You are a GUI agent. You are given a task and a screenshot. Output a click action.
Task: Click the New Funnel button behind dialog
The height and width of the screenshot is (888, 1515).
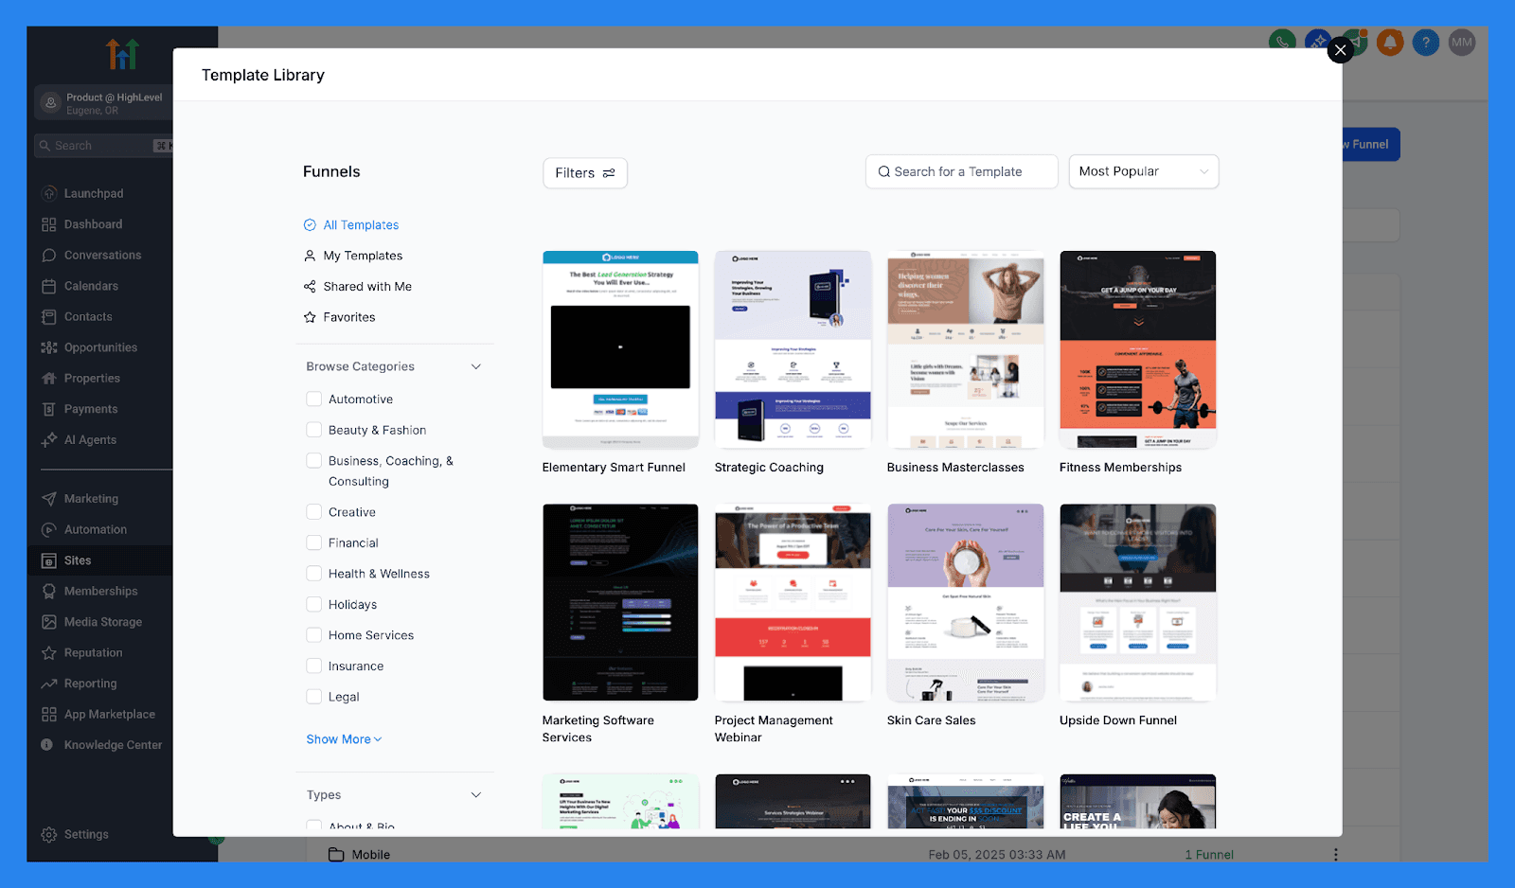1370,145
